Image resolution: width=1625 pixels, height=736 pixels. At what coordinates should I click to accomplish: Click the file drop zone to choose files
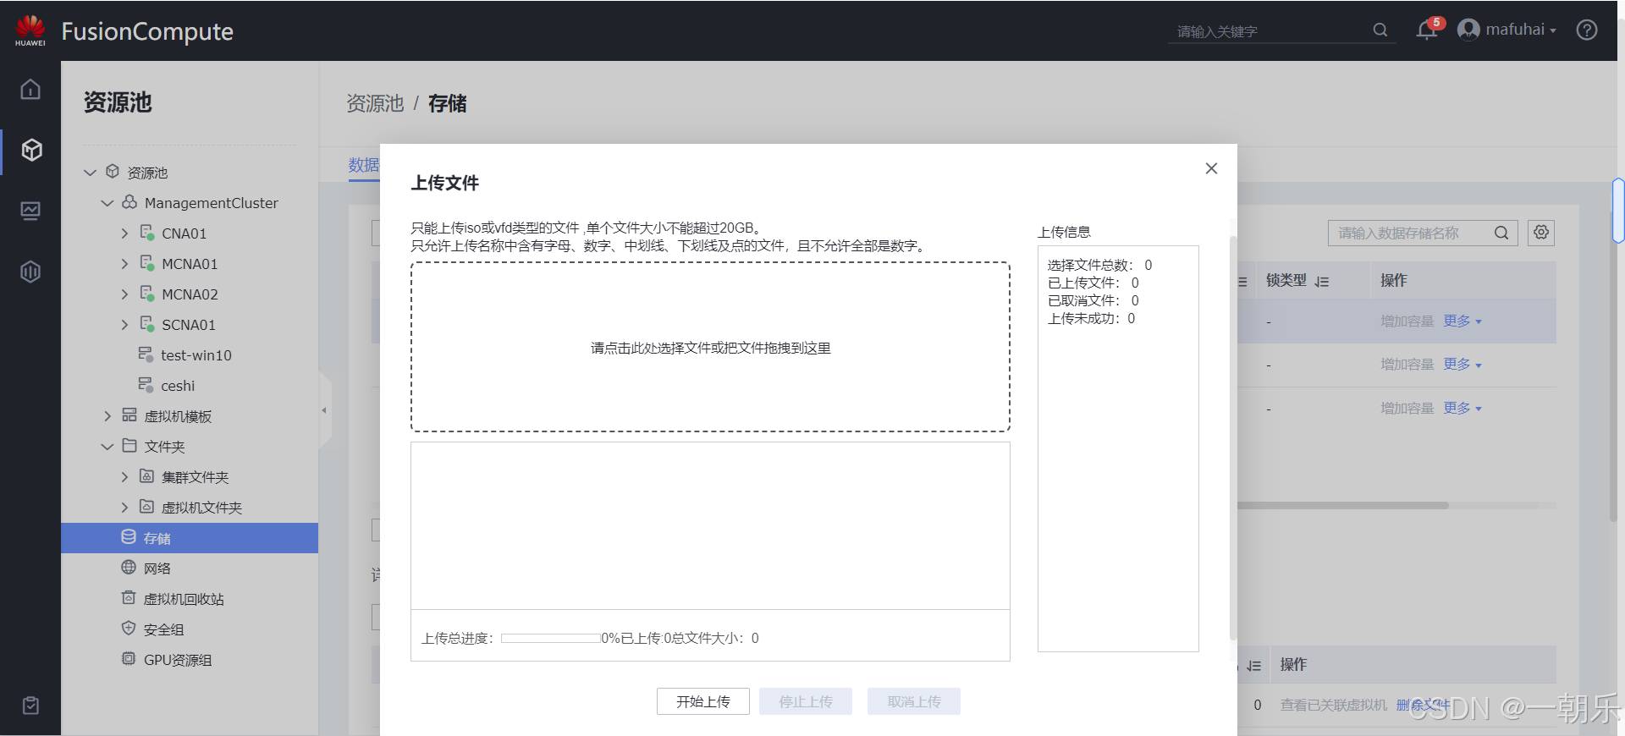tap(710, 347)
